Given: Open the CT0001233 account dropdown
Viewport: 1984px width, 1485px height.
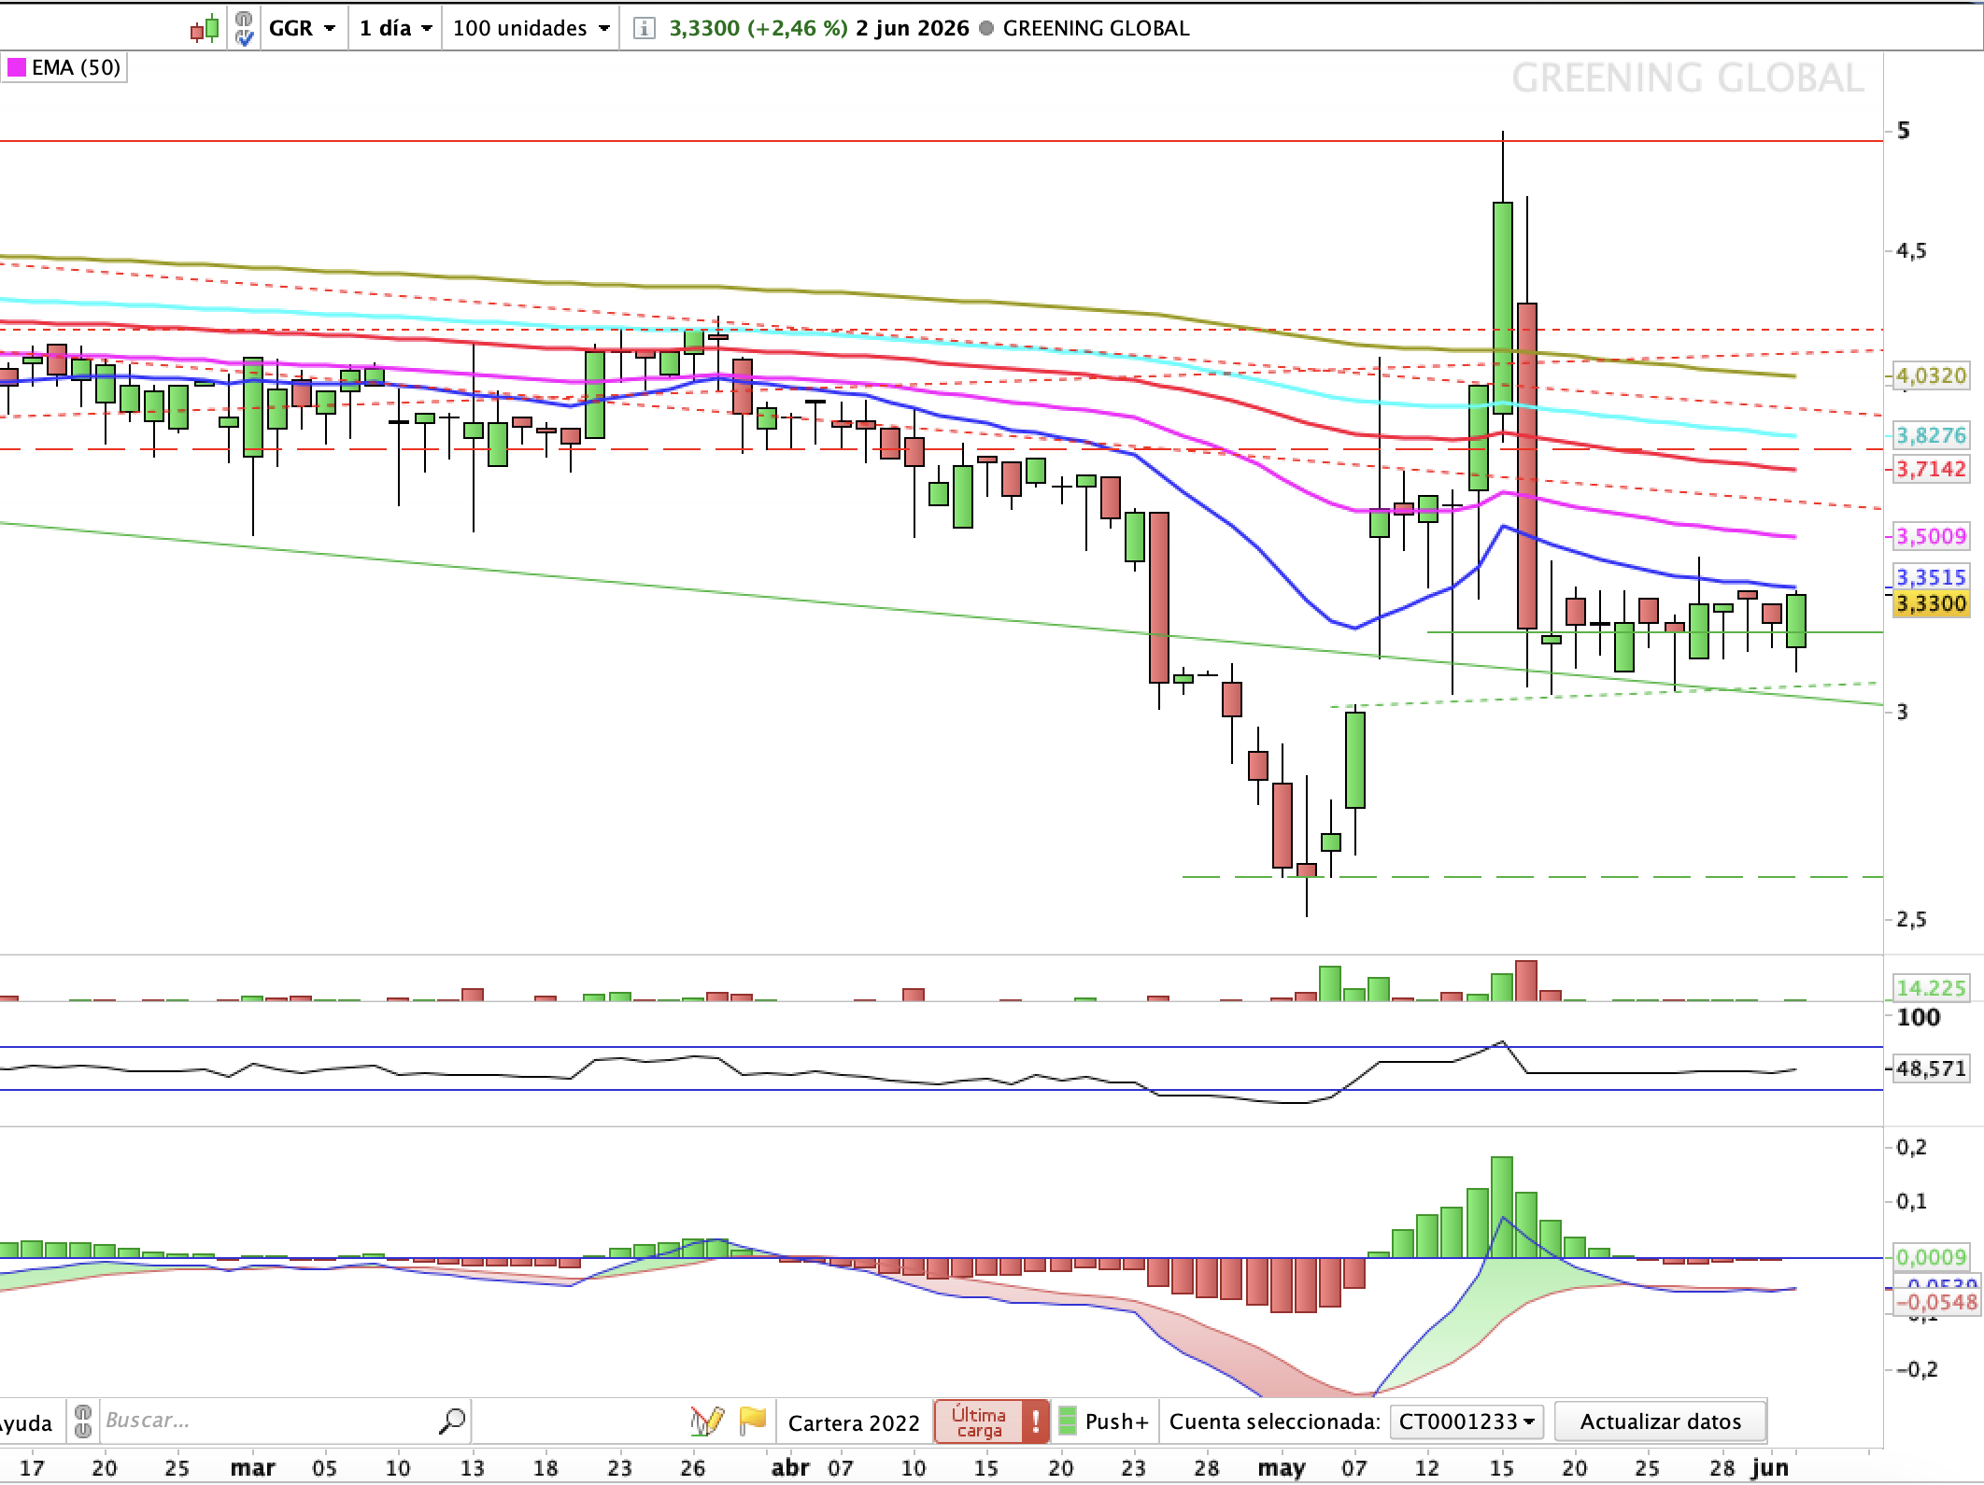Looking at the screenshot, I should point(1467,1422).
